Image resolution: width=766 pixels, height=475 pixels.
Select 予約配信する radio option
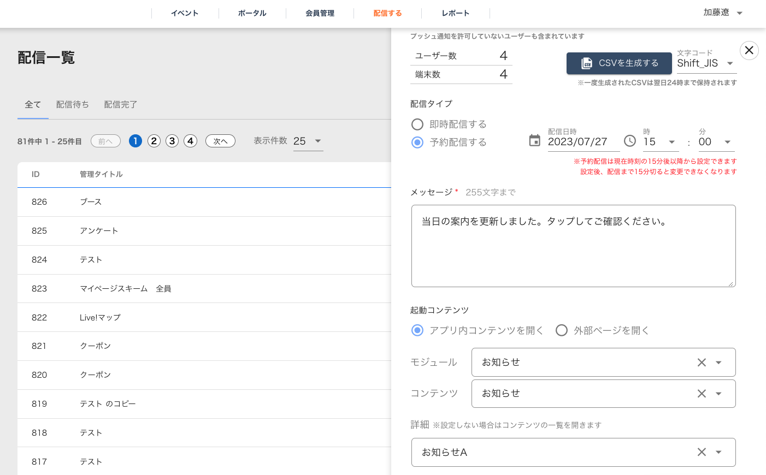417,143
